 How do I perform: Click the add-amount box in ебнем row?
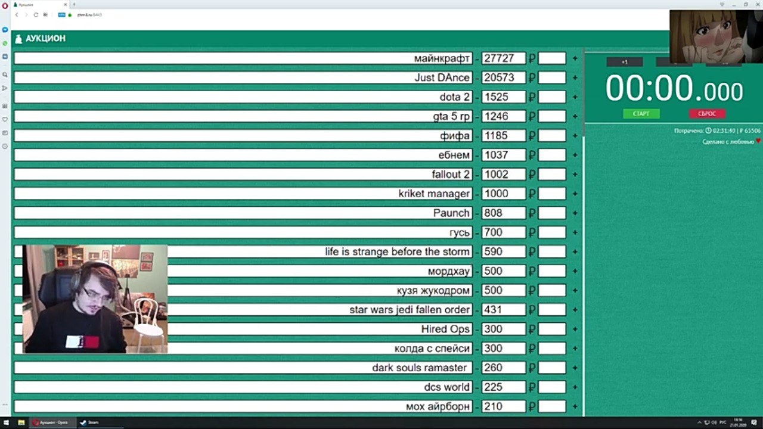(x=551, y=155)
